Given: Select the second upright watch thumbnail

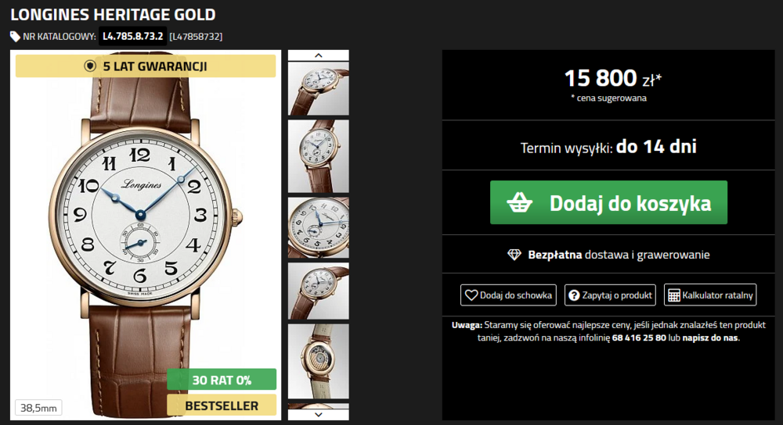Looking at the screenshot, I should coord(319,156).
